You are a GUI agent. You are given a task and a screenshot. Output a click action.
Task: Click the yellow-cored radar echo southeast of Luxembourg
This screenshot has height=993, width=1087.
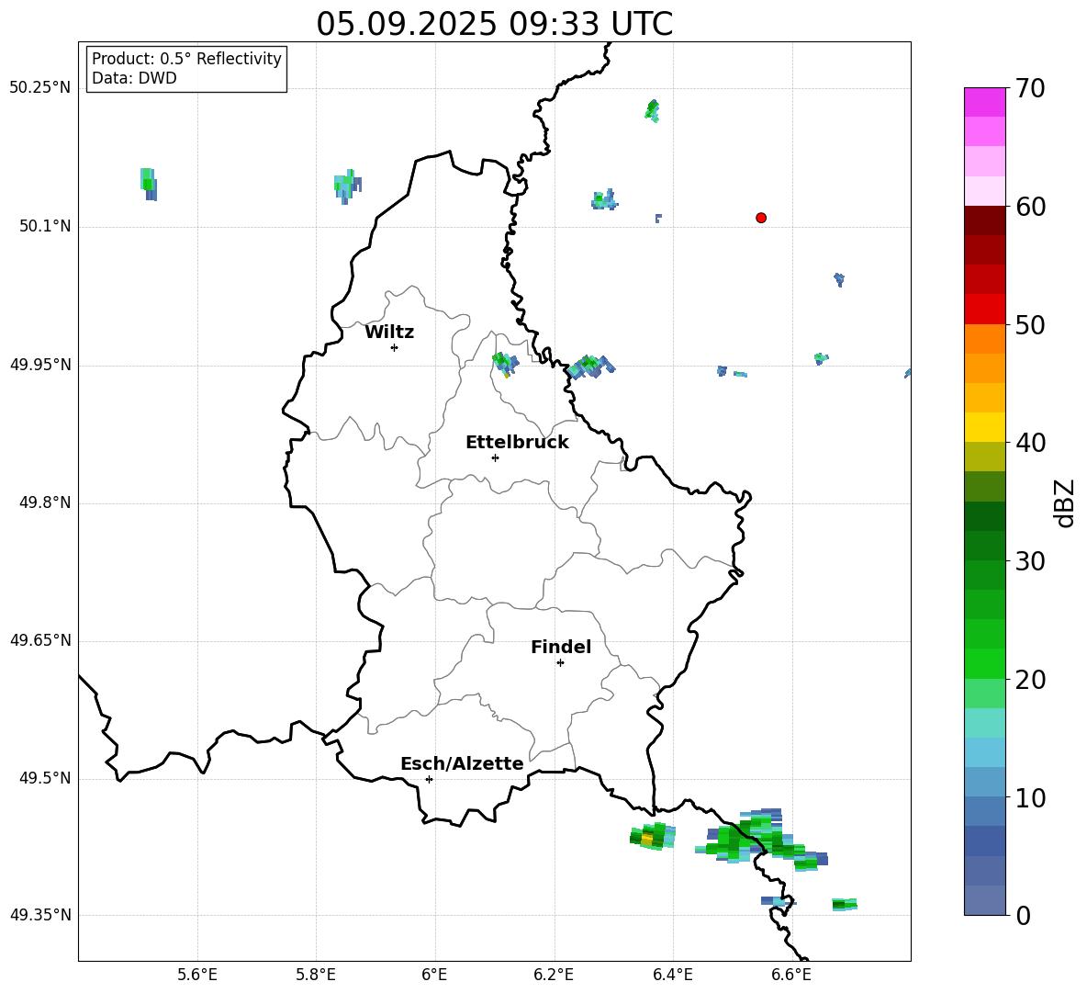tap(648, 838)
